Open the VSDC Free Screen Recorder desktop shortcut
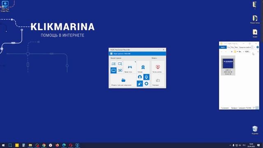This screenshot has width=263, height=148. click(x=5, y=6)
